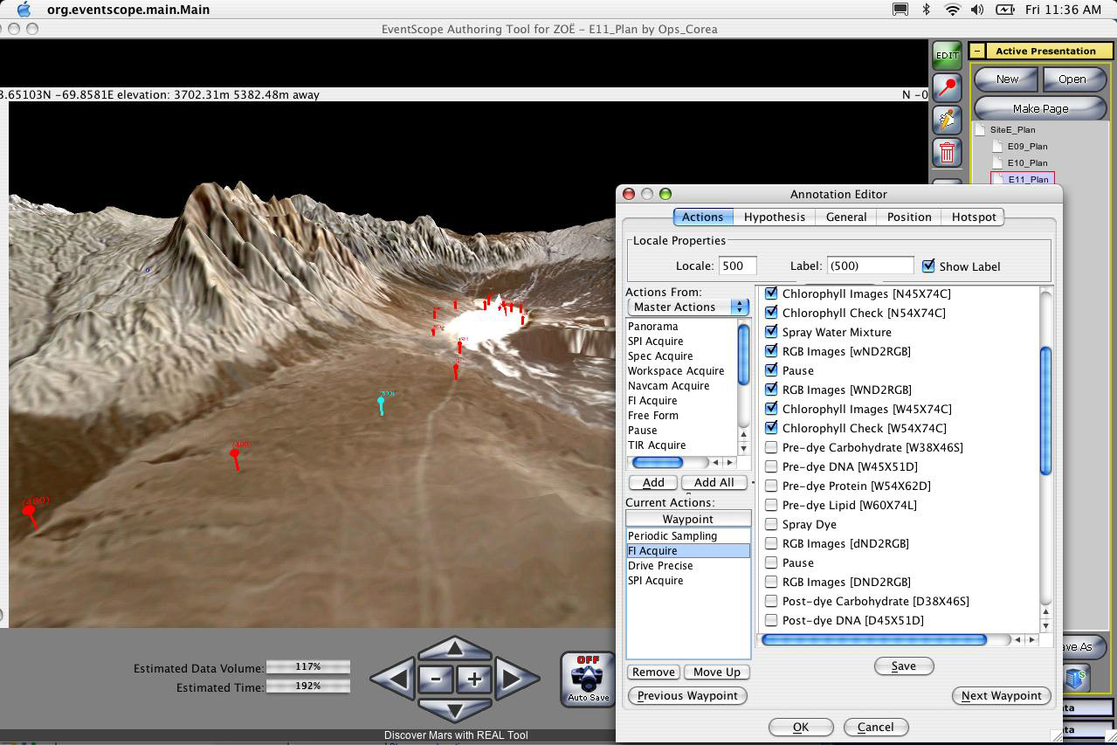Click the battery status icon
This screenshot has height=745, width=1117.
point(1005,10)
